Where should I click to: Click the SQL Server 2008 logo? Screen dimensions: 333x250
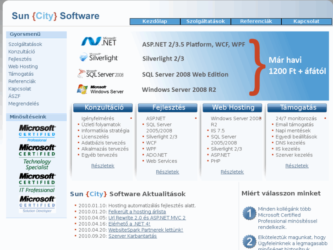(x=100, y=73)
